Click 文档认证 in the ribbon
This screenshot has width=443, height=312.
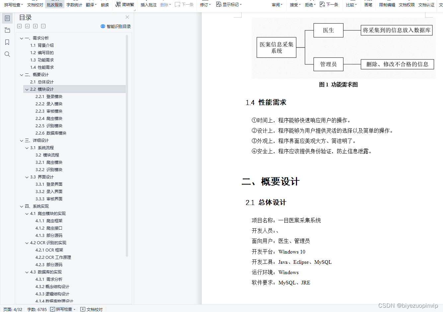click(x=426, y=5)
